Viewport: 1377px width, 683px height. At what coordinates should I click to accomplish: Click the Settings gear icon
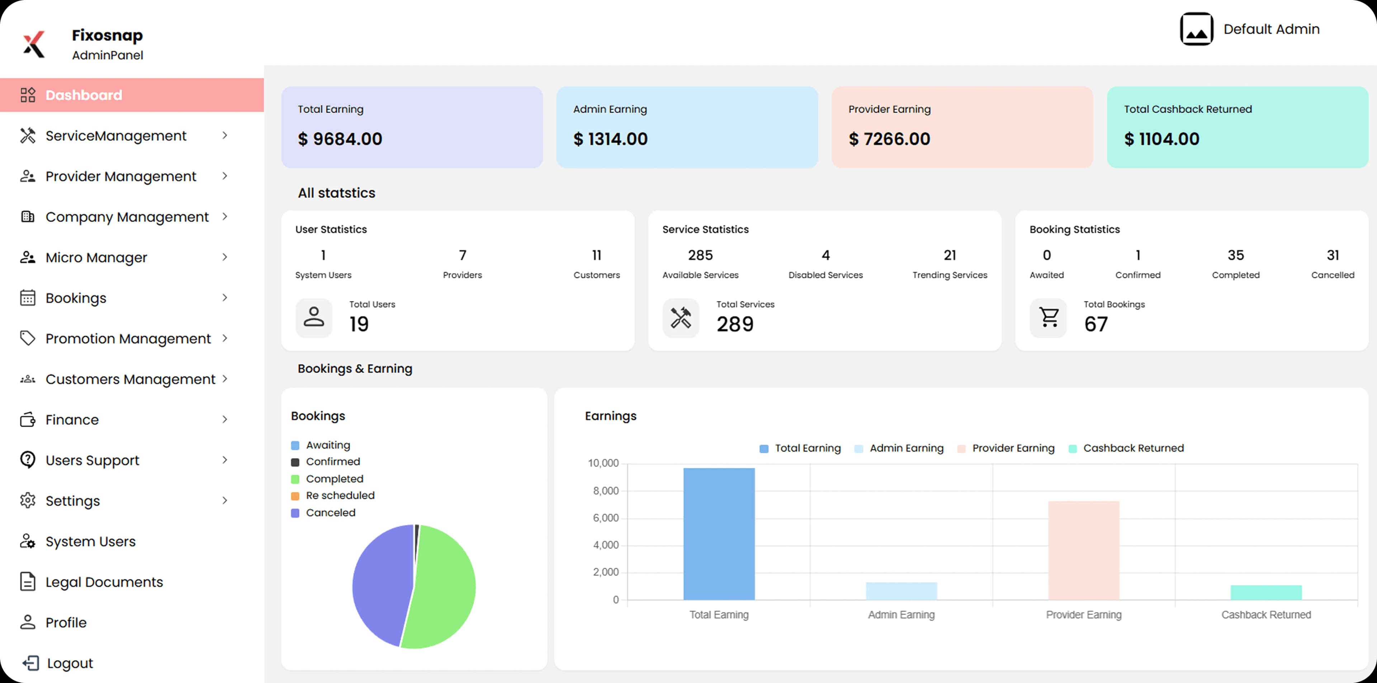(28, 500)
